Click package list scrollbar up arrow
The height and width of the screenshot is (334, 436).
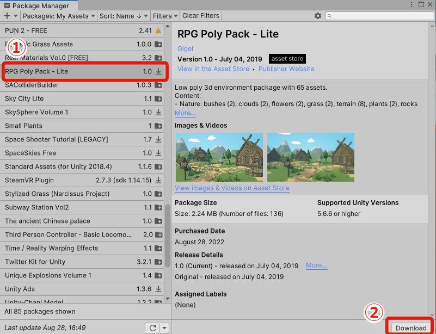(168, 27)
